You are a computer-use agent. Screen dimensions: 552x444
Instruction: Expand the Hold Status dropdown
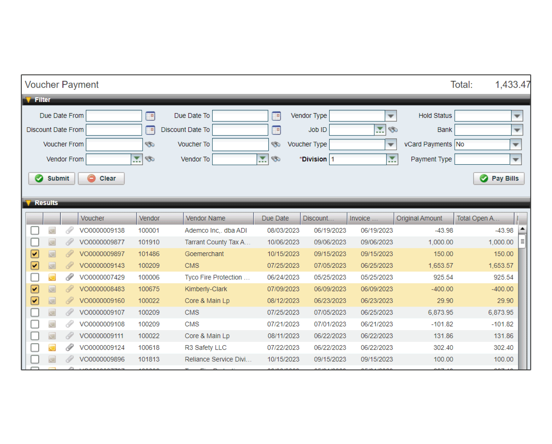pos(517,116)
